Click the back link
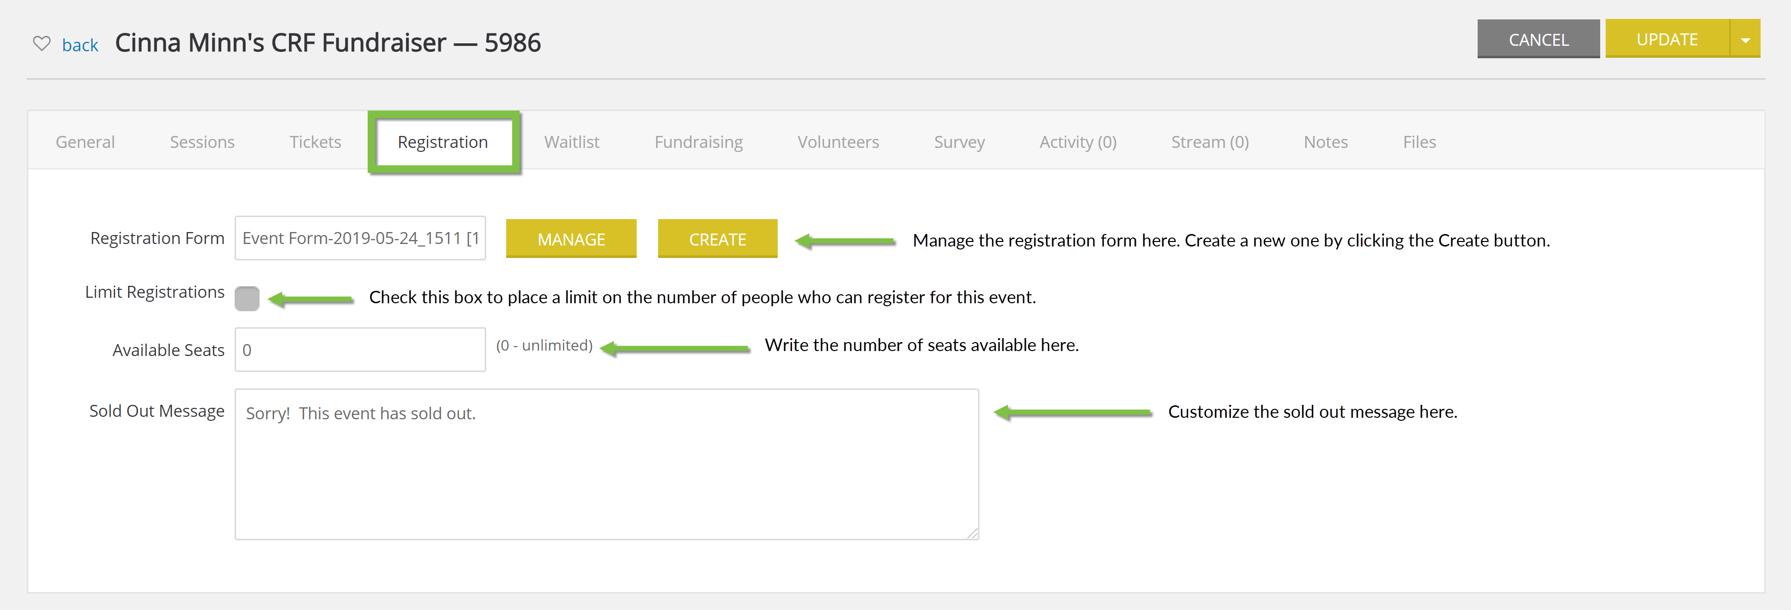Screen dimensions: 1791x610 click(x=80, y=45)
